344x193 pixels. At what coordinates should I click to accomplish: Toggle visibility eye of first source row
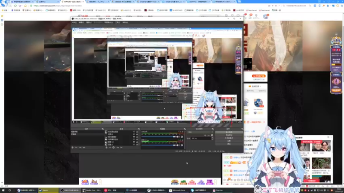(x=134, y=132)
